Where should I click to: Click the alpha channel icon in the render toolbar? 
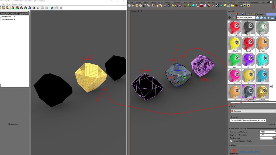click(x=34, y=8)
